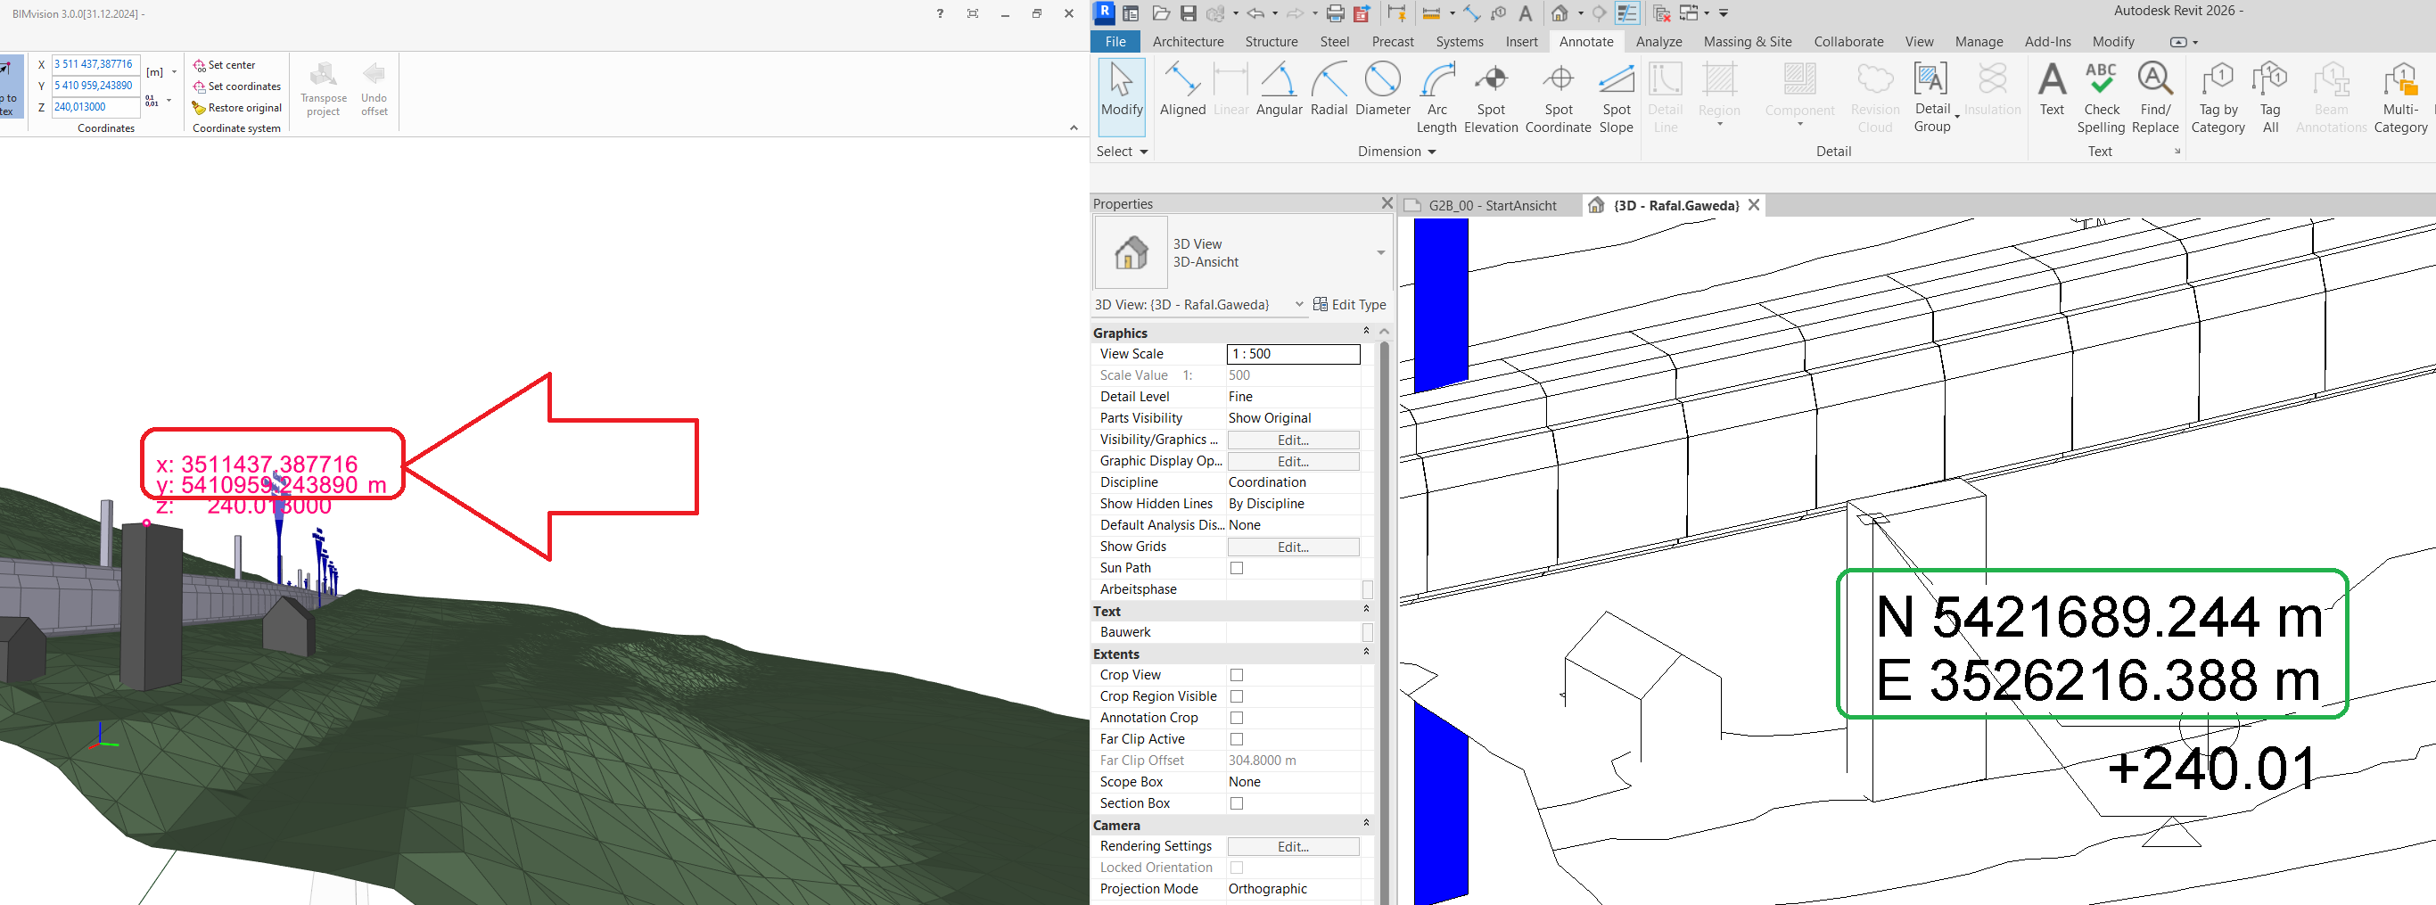Collapse the Graphics section

coord(1367,331)
